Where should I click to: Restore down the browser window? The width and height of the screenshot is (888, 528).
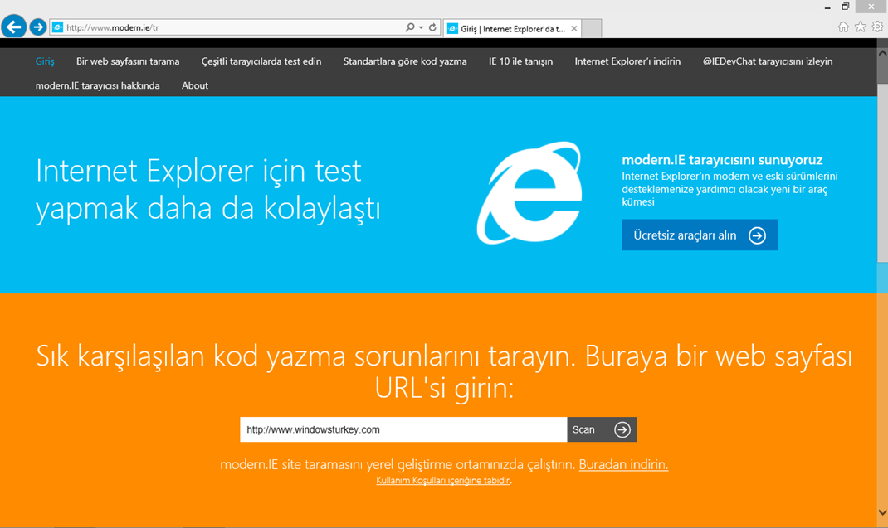(x=845, y=7)
